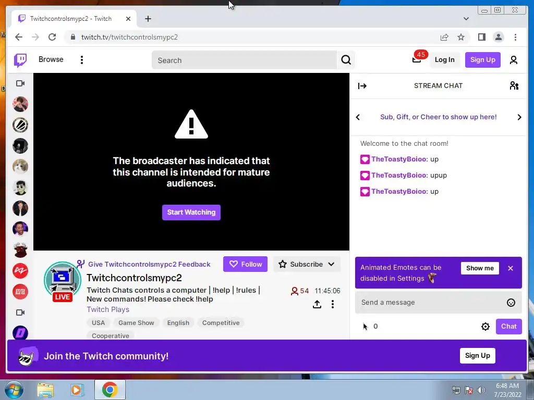534x400 pixels.
Task: Open the chat community users list icon
Action: click(514, 86)
